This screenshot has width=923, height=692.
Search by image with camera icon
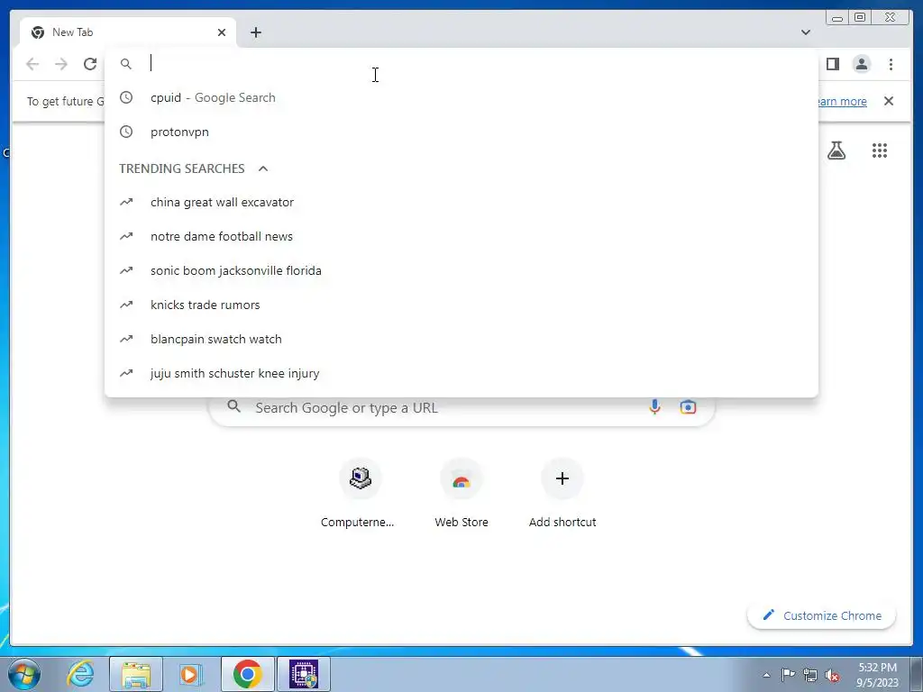click(688, 406)
